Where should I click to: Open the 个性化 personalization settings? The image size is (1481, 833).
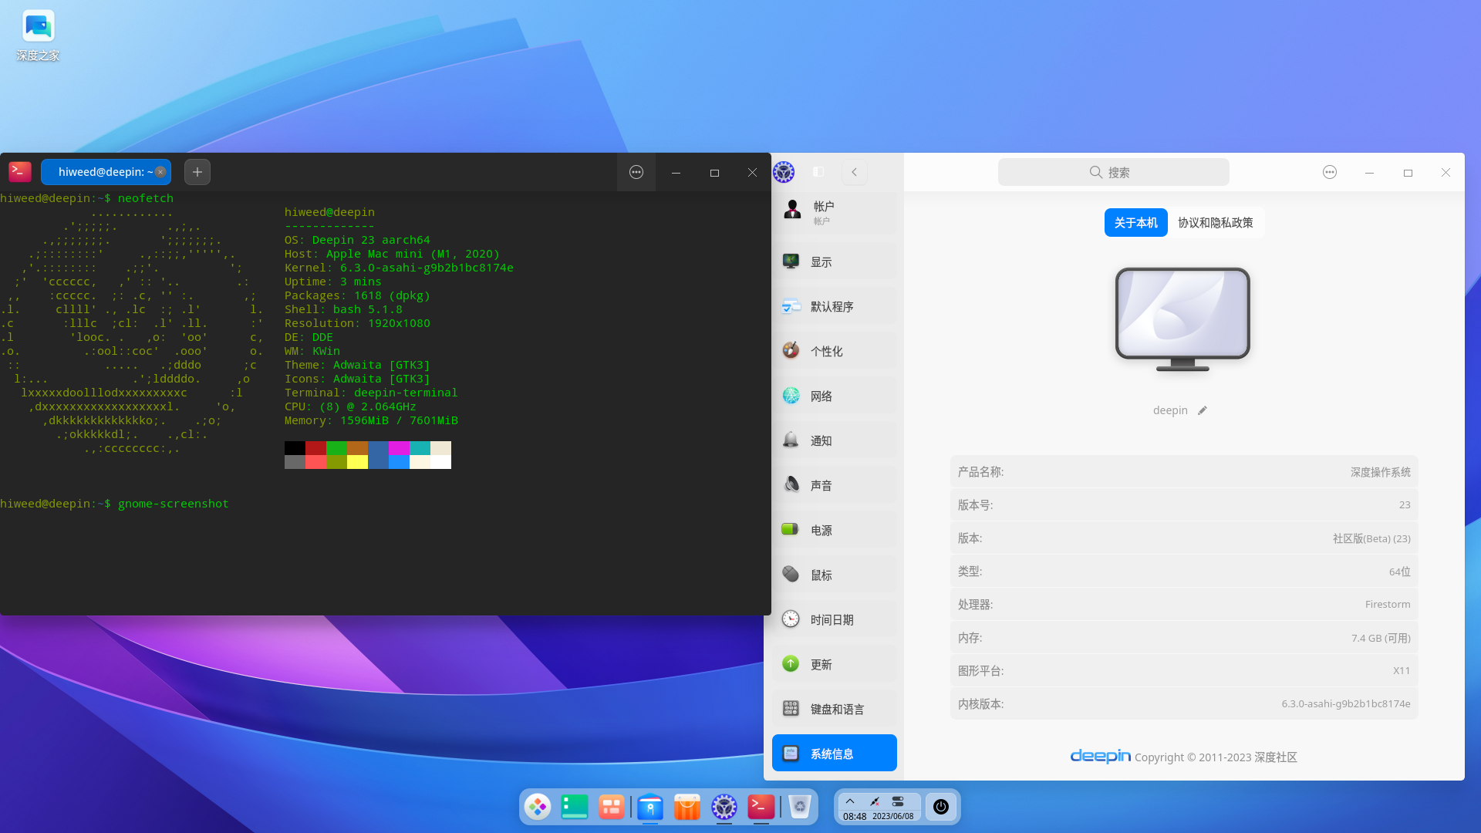tap(835, 352)
